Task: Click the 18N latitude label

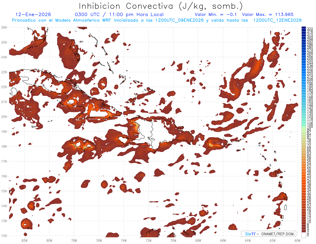Action: click(4, 146)
